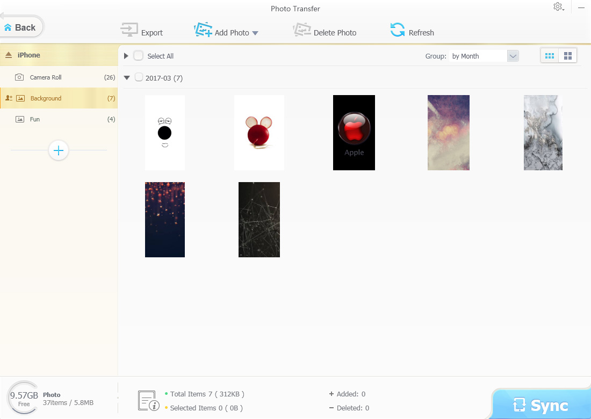
Task: Select the red Apple logo thumbnail
Action: pyautogui.click(x=354, y=133)
